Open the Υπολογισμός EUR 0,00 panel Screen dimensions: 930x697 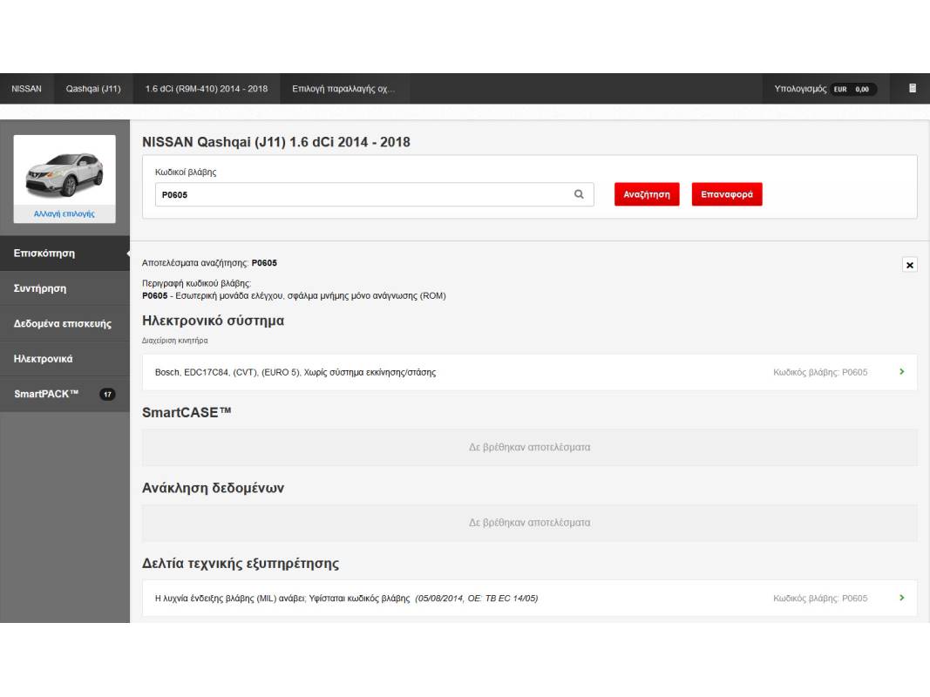[825, 89]
